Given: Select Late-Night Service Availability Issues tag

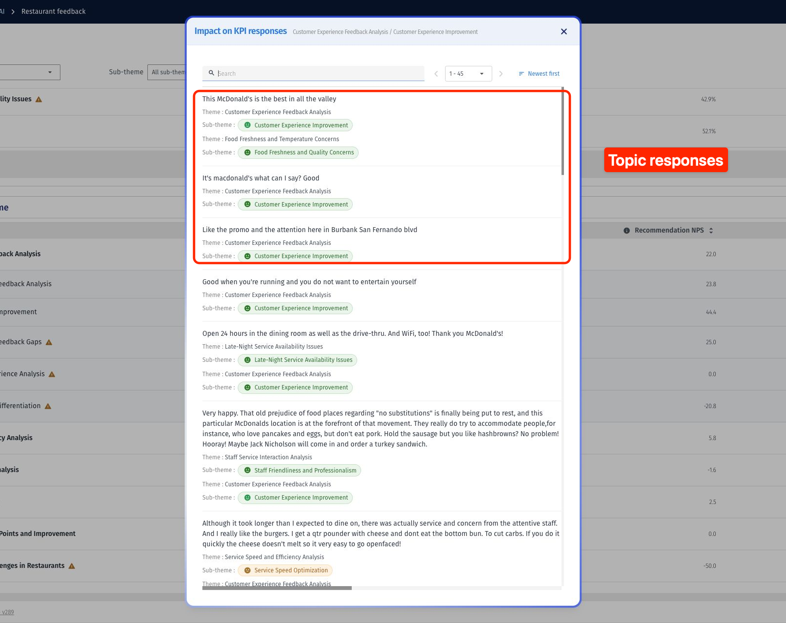Looking at the screenshot, I should (297, 360).
